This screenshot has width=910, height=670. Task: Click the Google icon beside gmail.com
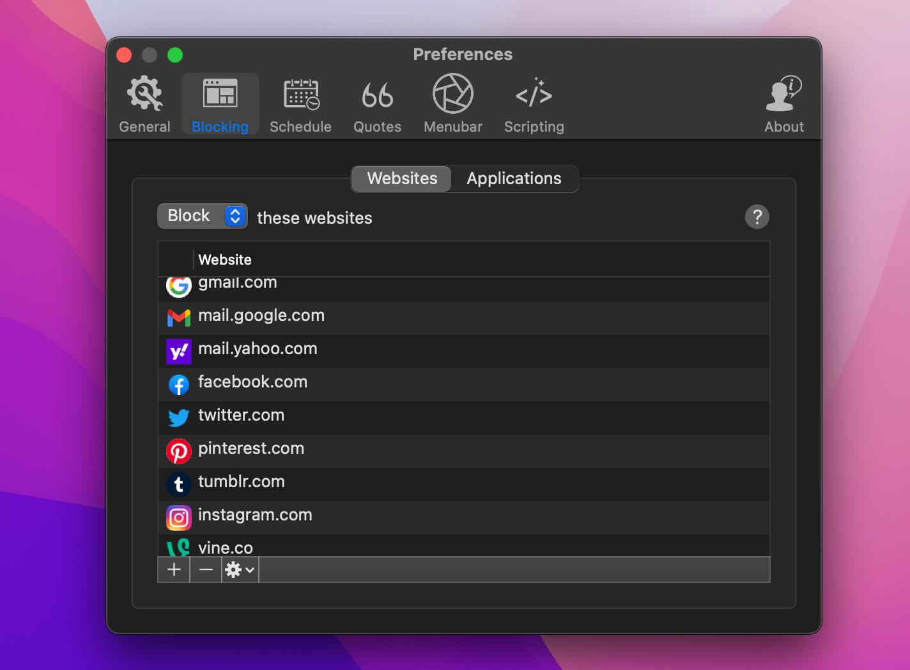[179, 286]
